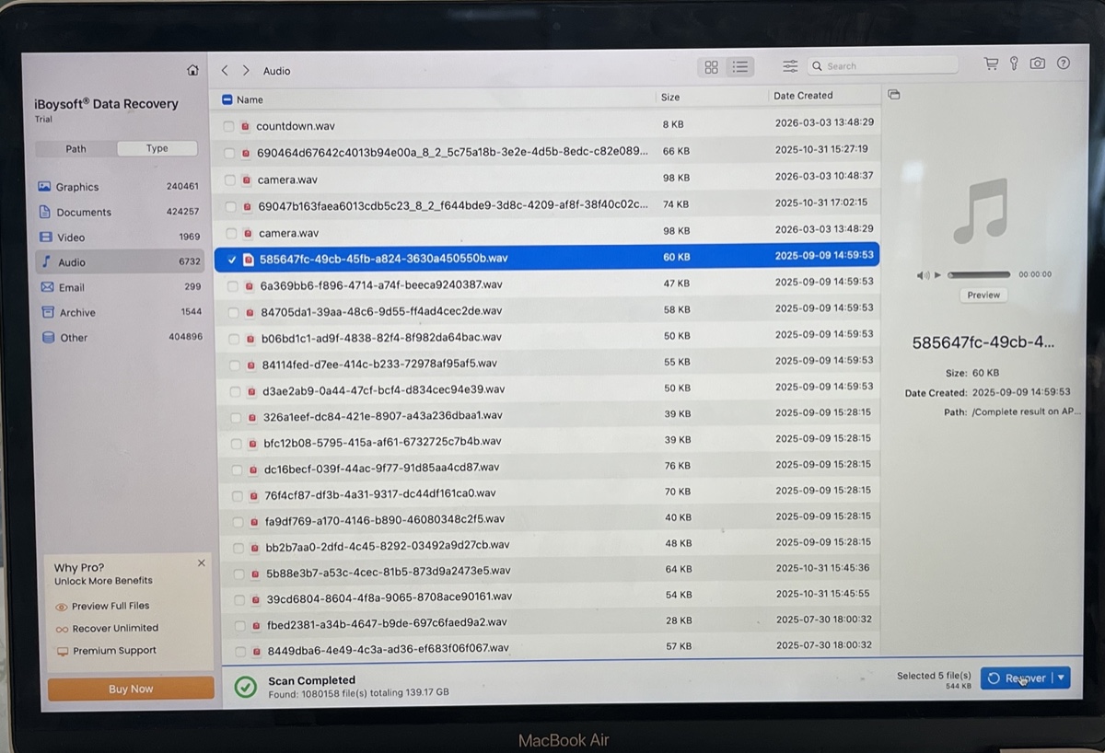The image size is (1105, 753).
Task: Uncheck the selected 585647fc wav file
Action: pos(231,260)
